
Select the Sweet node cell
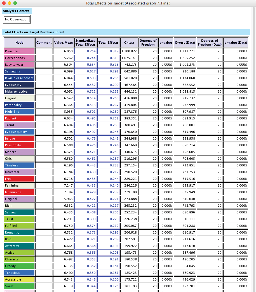pos(19,286)
